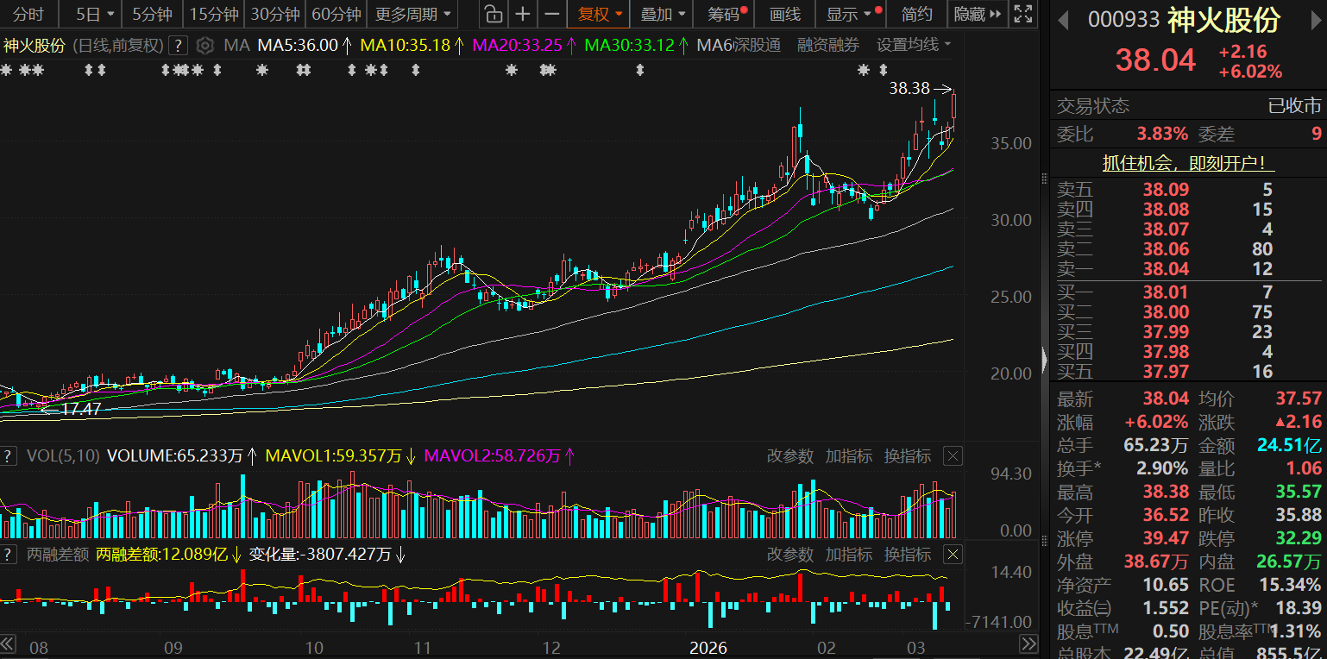
Task: Open MA indicator settings gear icon
Action: point(204,46)
